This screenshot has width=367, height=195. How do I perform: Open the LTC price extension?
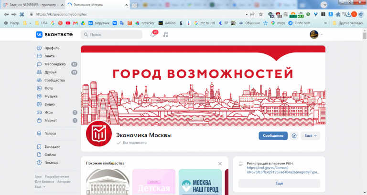pos(301,15)
